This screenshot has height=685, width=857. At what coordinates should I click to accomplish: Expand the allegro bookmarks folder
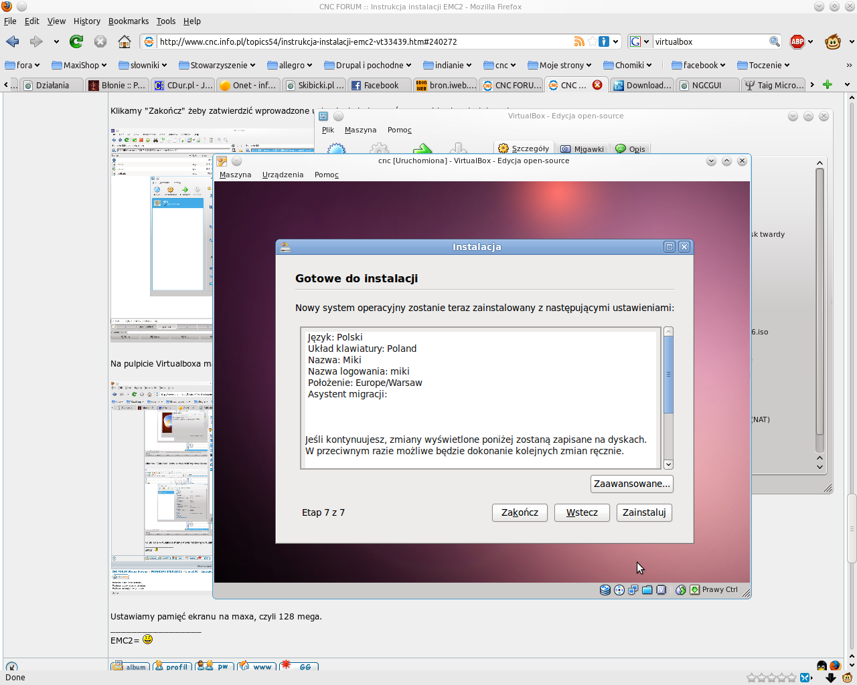click(x=290, y=65)
